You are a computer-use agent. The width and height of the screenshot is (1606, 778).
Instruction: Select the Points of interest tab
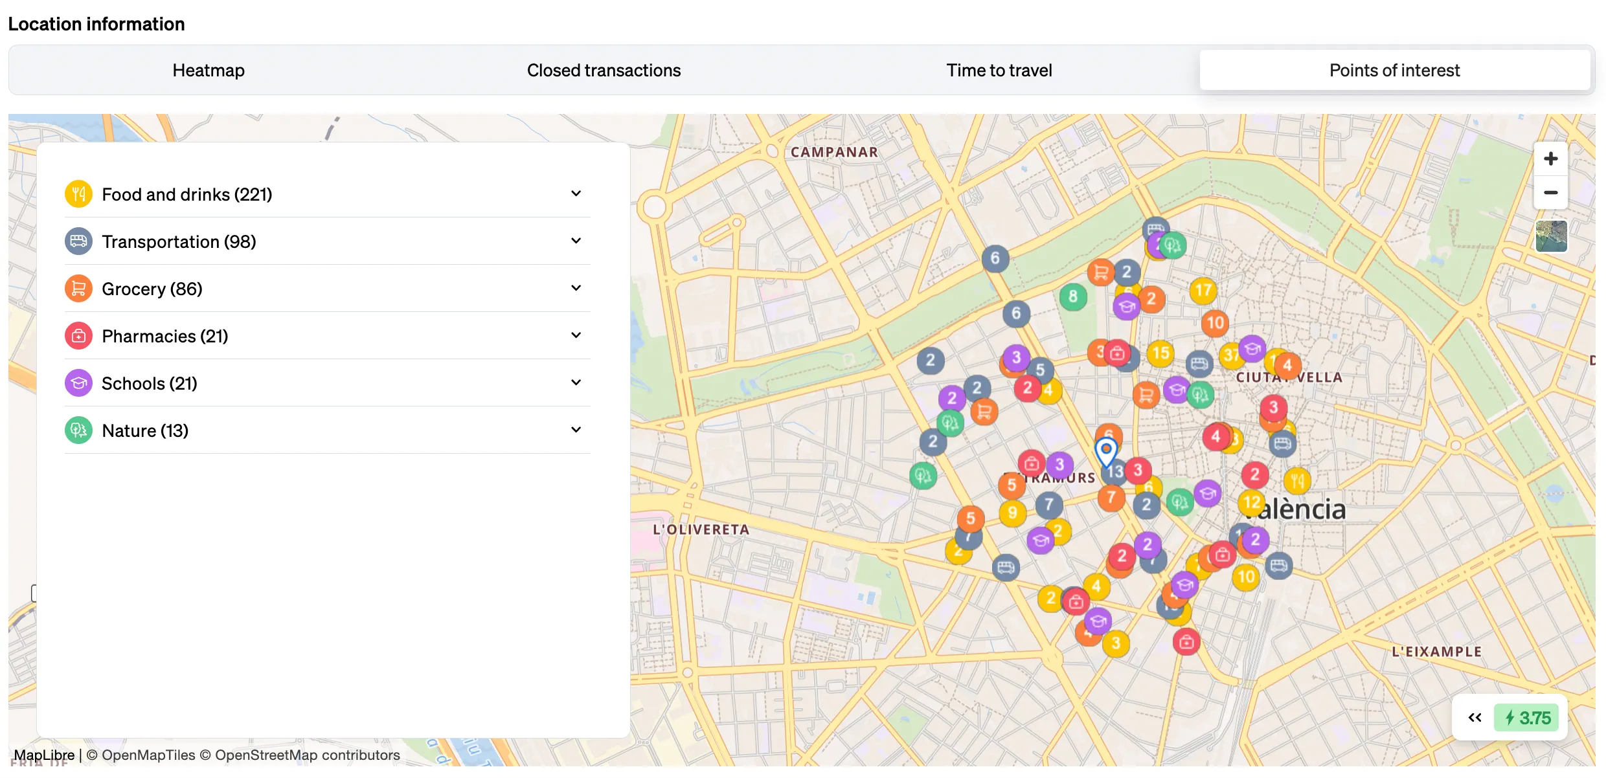coord(1395,70)
